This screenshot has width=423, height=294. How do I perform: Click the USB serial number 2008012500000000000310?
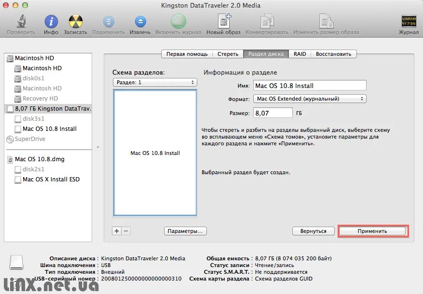pos(141,279)
